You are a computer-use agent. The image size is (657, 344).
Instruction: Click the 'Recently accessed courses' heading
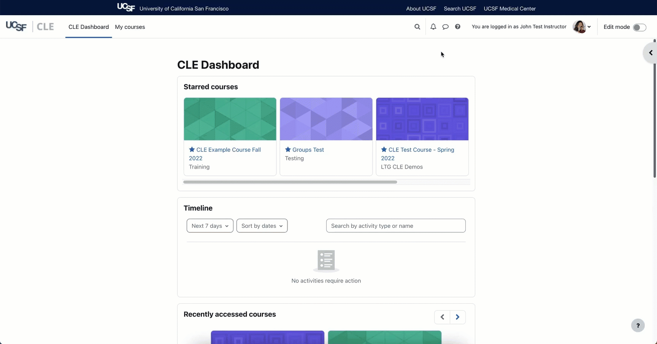click(230, 314)
